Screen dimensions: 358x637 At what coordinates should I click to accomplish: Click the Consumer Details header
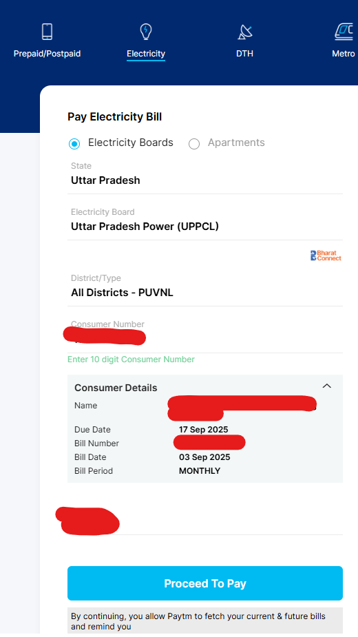(x=116, y=388)
